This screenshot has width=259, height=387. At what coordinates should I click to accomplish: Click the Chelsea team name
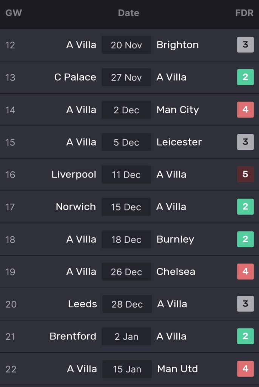(176, 272)
